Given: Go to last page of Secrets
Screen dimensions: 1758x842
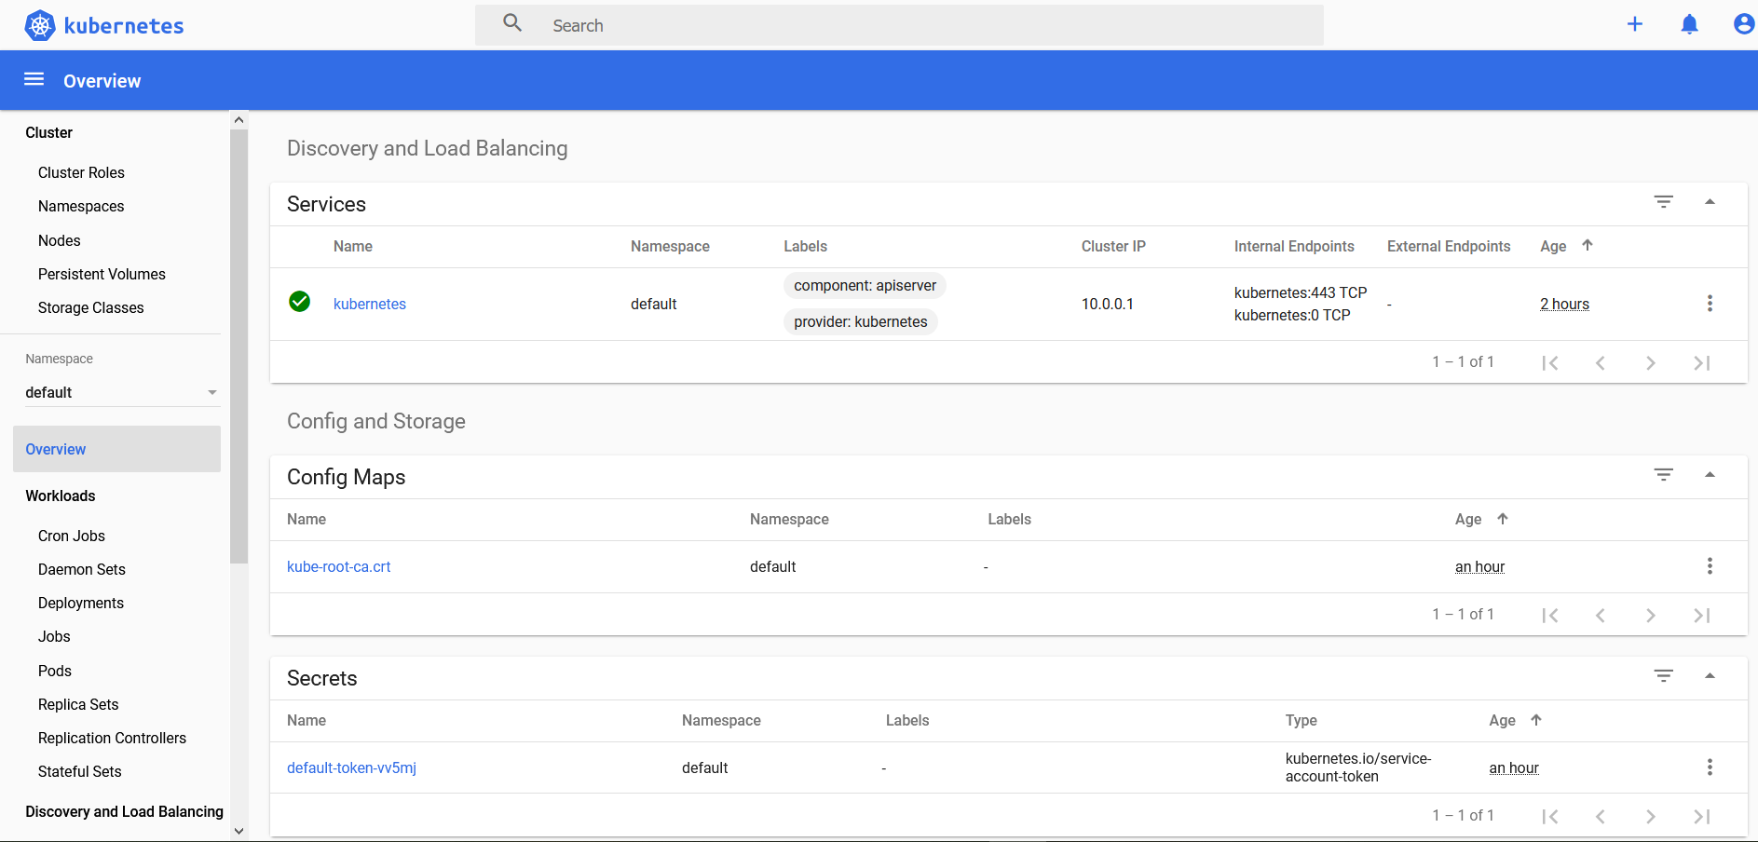Looking at the screenshot, I should [1701, 817].
